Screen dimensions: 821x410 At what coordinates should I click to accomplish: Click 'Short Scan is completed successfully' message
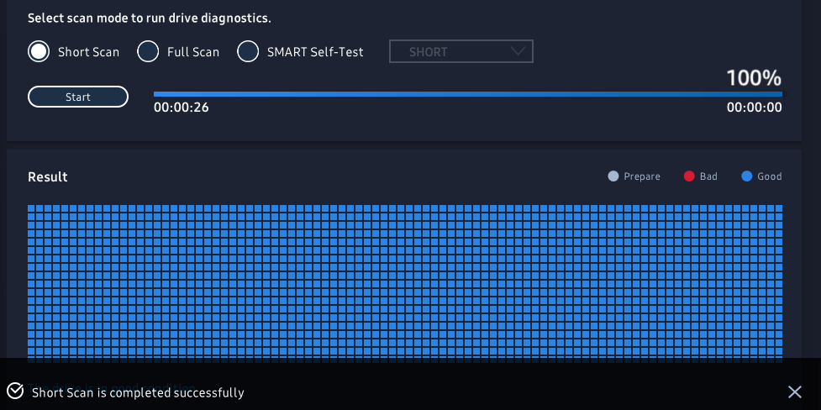tap(138, 392)
